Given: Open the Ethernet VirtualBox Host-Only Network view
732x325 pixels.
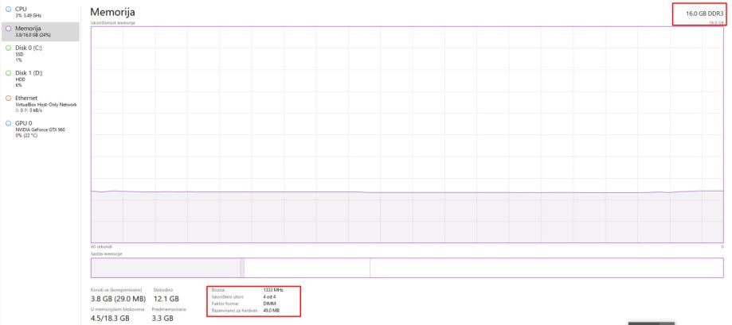Looking at the screenshot, I should tap(40, 104).
